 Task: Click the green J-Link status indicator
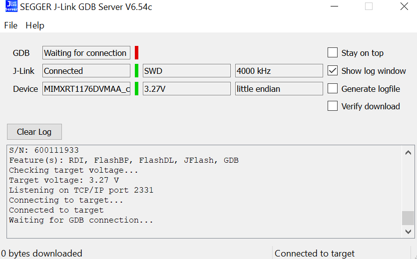tap(136, 71)
